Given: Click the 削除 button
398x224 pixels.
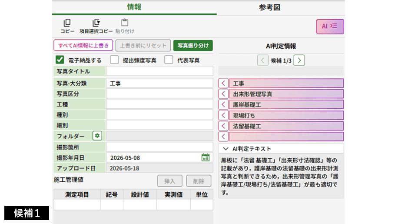Looking at the screenshot, I should (x=199, y=181).
